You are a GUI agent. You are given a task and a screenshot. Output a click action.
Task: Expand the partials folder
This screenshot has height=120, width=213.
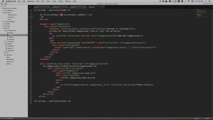tap(4, 44)
